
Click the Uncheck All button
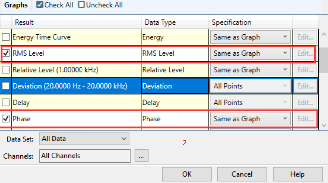tap(100, 5)
